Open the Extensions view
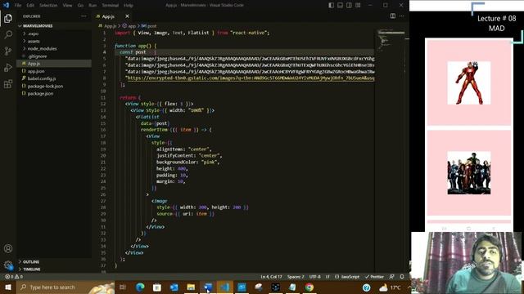The image size is (524, 294). click(8, 83)
